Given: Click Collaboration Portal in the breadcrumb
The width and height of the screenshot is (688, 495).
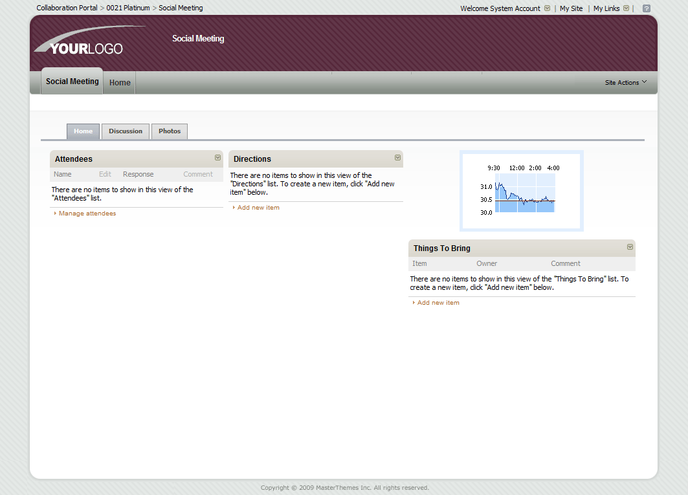Looking at the screenshot, I should (67, 8).
